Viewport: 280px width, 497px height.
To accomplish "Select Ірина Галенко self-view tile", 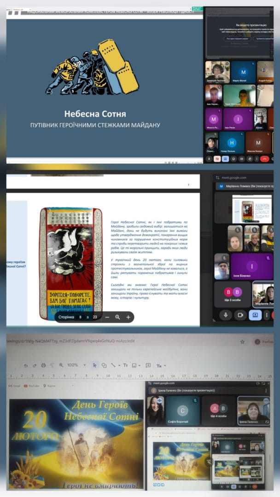I will 254,411.
